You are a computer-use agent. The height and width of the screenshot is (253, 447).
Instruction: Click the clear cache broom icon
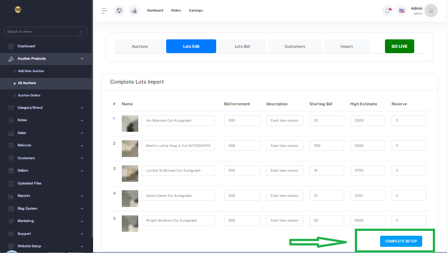(x=134, y=11)
